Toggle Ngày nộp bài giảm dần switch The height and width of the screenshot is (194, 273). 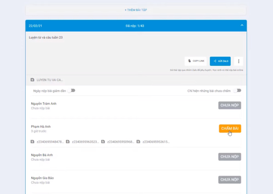71,91
